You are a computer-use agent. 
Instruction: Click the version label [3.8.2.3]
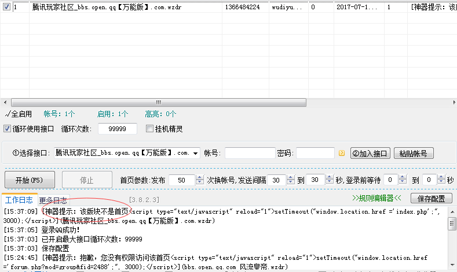point(144,200)
